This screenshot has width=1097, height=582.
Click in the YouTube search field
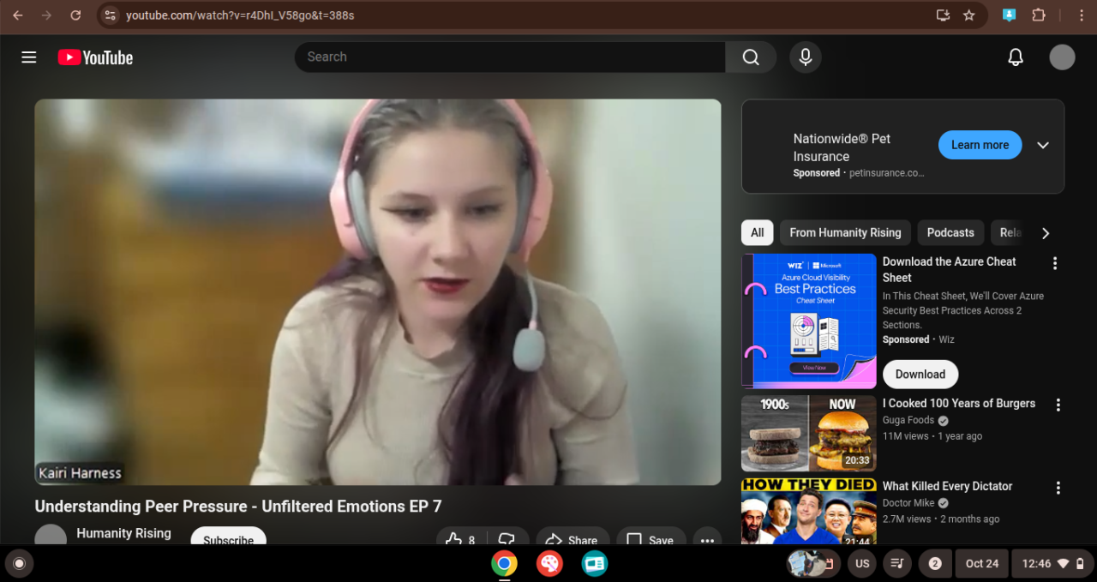pyautogui.click(x=510, y=57)
